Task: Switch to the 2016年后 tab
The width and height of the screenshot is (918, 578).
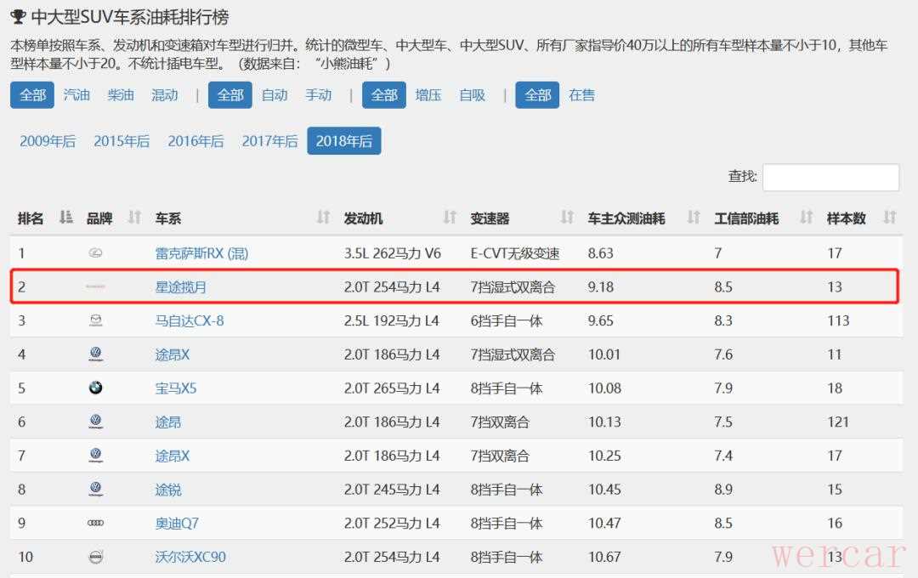Action: (195, 141)
